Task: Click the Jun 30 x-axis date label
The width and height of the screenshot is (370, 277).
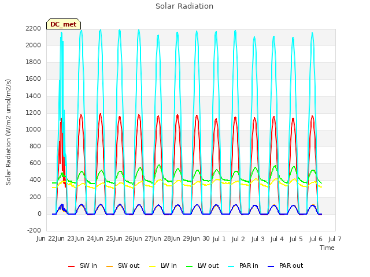Action: [200, 238]
